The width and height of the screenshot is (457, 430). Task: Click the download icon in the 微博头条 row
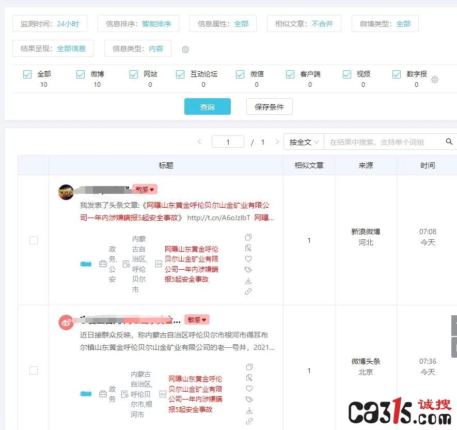(x=249, y=410)
